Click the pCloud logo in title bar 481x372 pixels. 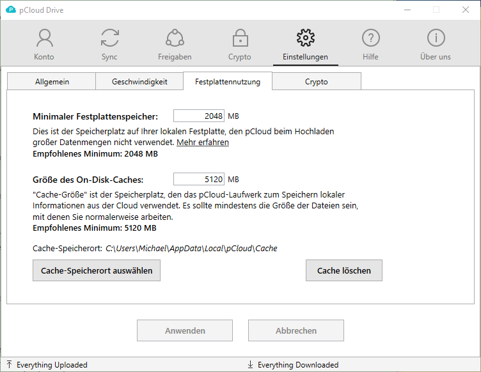[11, 10]
